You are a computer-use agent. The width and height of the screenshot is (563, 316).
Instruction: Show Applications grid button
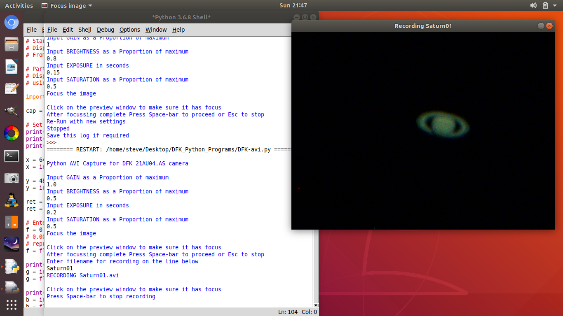click(12, 305)
